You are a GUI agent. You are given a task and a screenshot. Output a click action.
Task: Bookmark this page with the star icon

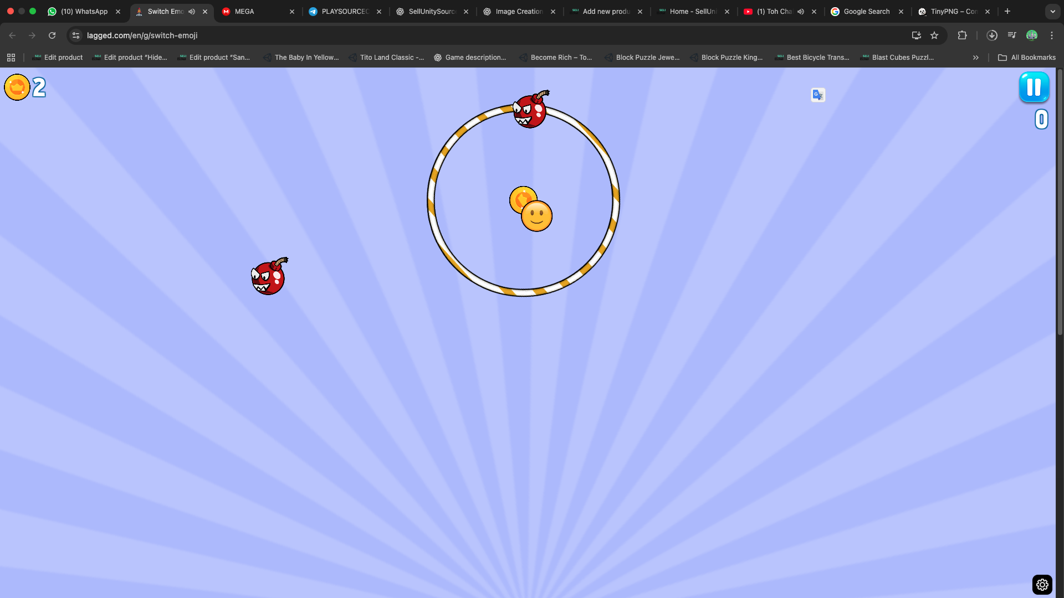pyautogui.click(x=934, y=35)
